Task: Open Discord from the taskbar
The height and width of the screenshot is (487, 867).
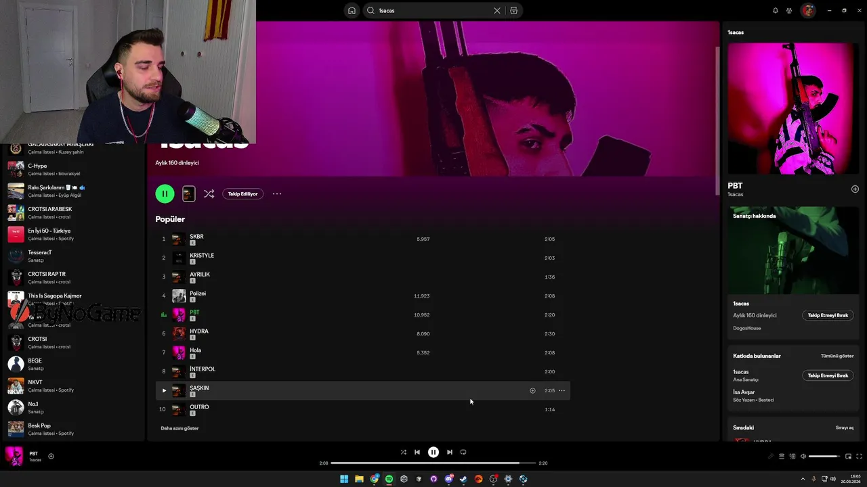Action: tap(448, 479)
